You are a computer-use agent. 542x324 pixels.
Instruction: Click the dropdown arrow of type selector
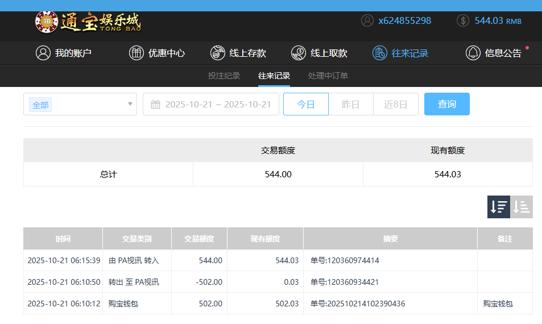(x=130, y=104)
